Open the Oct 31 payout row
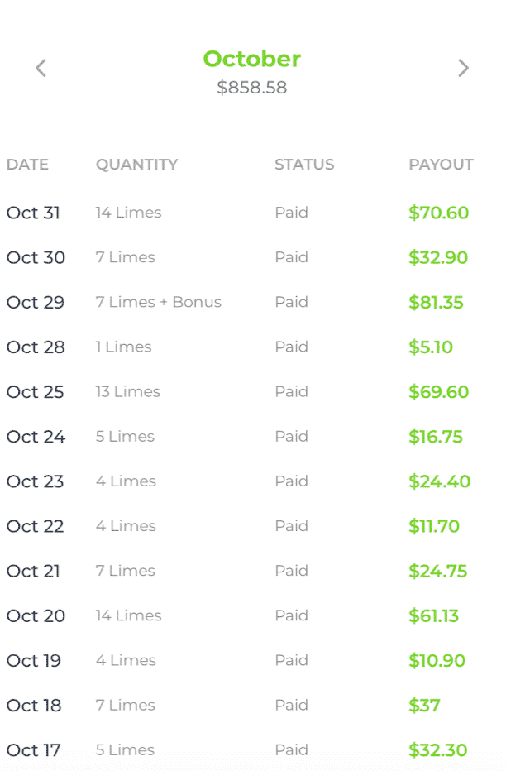The height and width of the screenshot is (771, 506). pos(253,213)
